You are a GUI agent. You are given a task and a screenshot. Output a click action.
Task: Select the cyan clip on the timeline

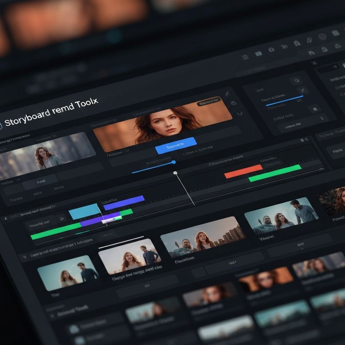(x=83, y=212)
